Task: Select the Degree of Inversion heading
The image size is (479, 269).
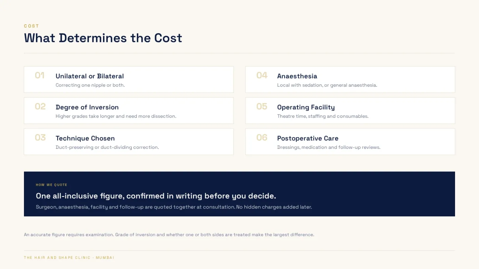Action: coord(87,107)
